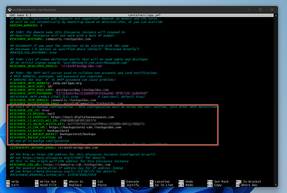287x193 pixels.
Task: Click the #DOCKER_USE_HOSTNAME: true line
Action: (x=33, y=53)
